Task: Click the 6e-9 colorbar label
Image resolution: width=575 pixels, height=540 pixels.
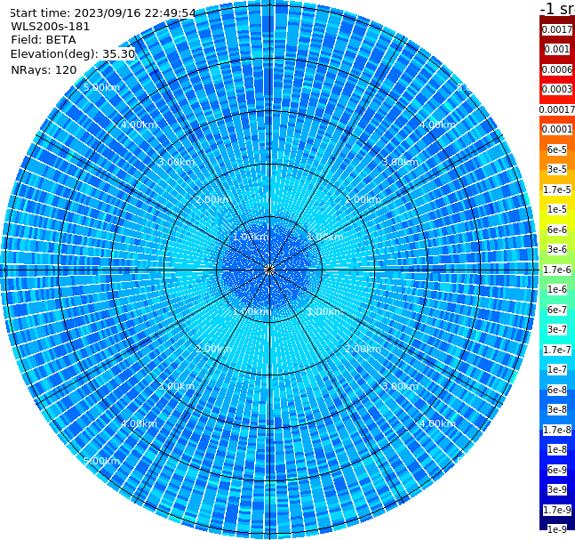Action: 557,470
